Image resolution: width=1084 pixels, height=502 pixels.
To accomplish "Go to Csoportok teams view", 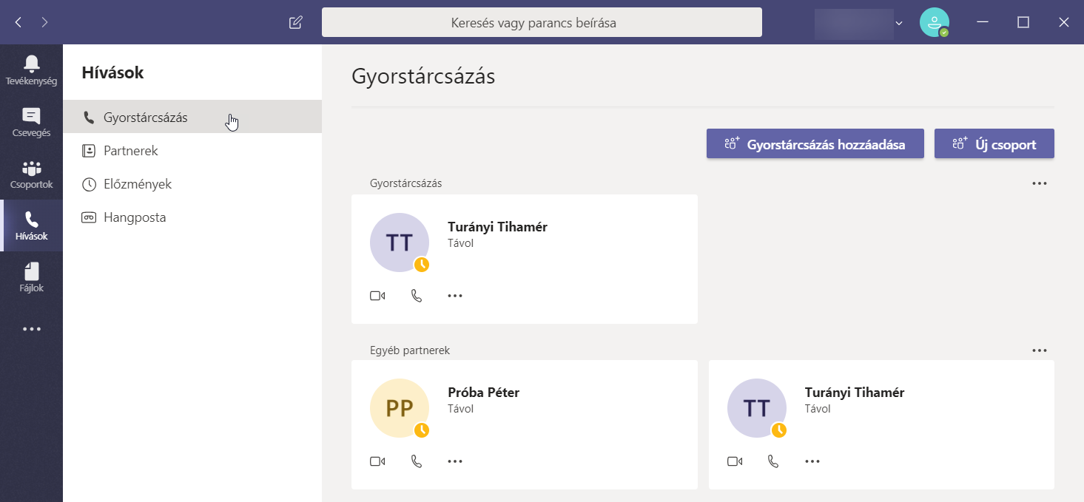I will [31, 174].
